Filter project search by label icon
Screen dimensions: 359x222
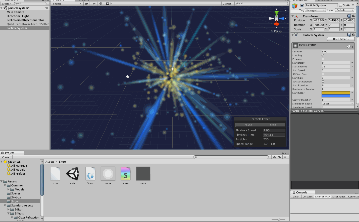(280, 157)
